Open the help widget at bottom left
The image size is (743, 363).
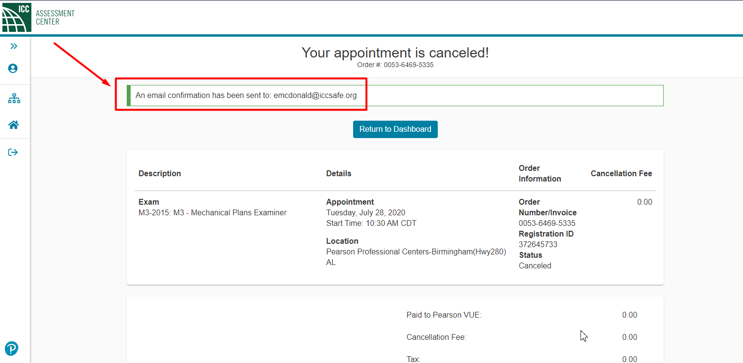click(11, 348)
